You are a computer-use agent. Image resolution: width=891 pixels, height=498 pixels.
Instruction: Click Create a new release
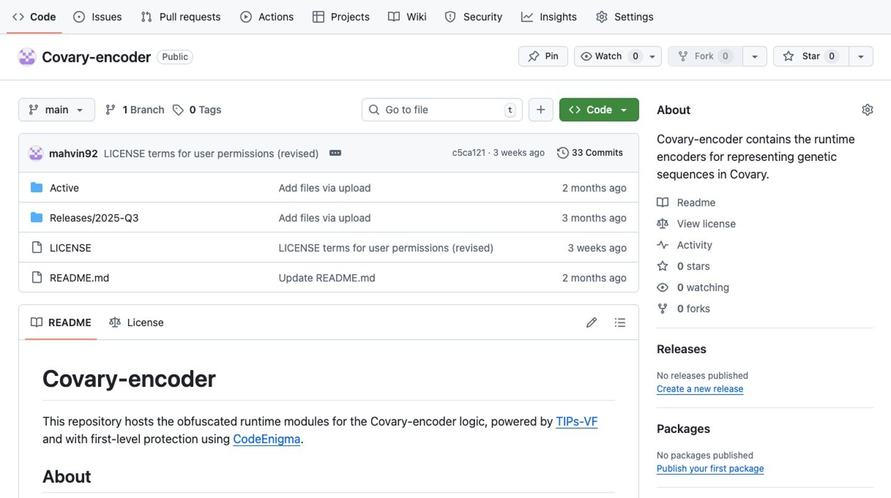pos(700,389)
